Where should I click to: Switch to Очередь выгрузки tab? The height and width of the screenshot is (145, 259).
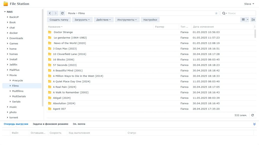pyautogui.click(x=16, y=124)
